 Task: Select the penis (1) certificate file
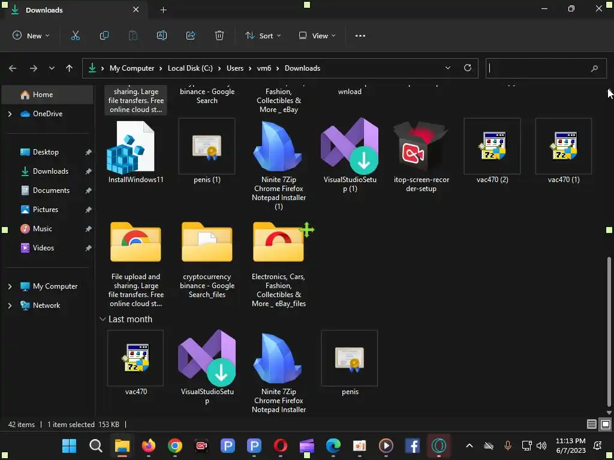207,152
